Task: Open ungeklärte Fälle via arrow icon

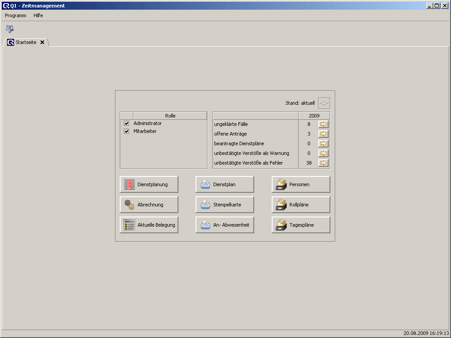Action: tap(323, 124)
